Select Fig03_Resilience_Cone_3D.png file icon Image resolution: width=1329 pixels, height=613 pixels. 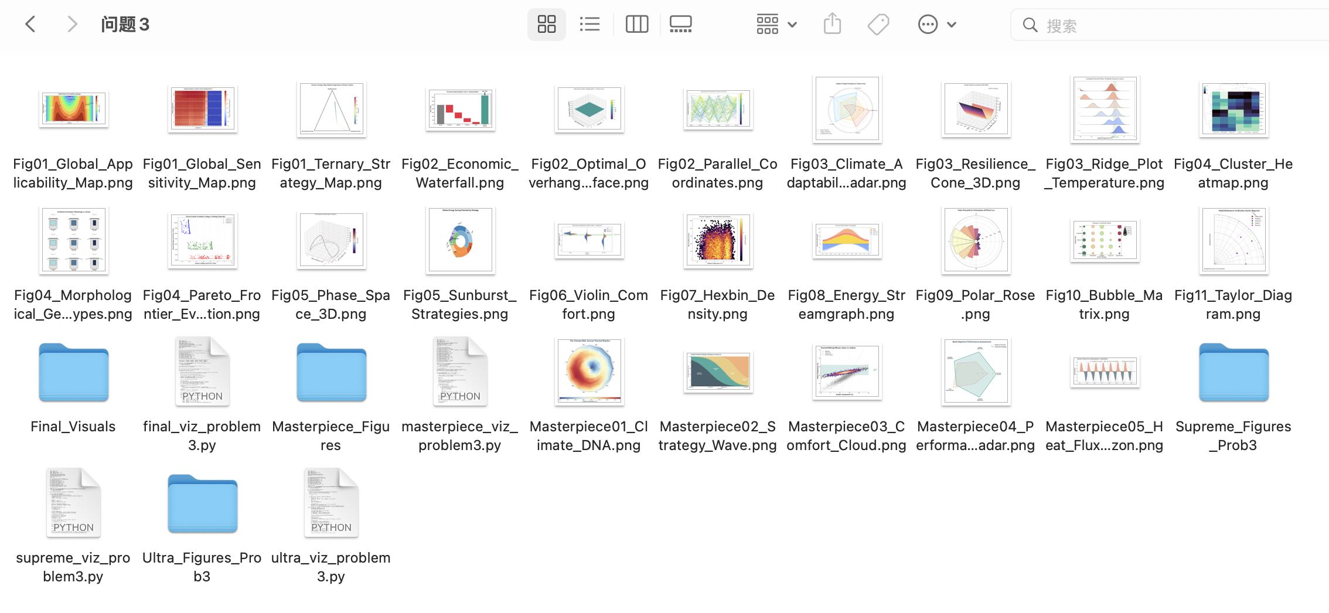pyautogui.click(x=976, y=109)
